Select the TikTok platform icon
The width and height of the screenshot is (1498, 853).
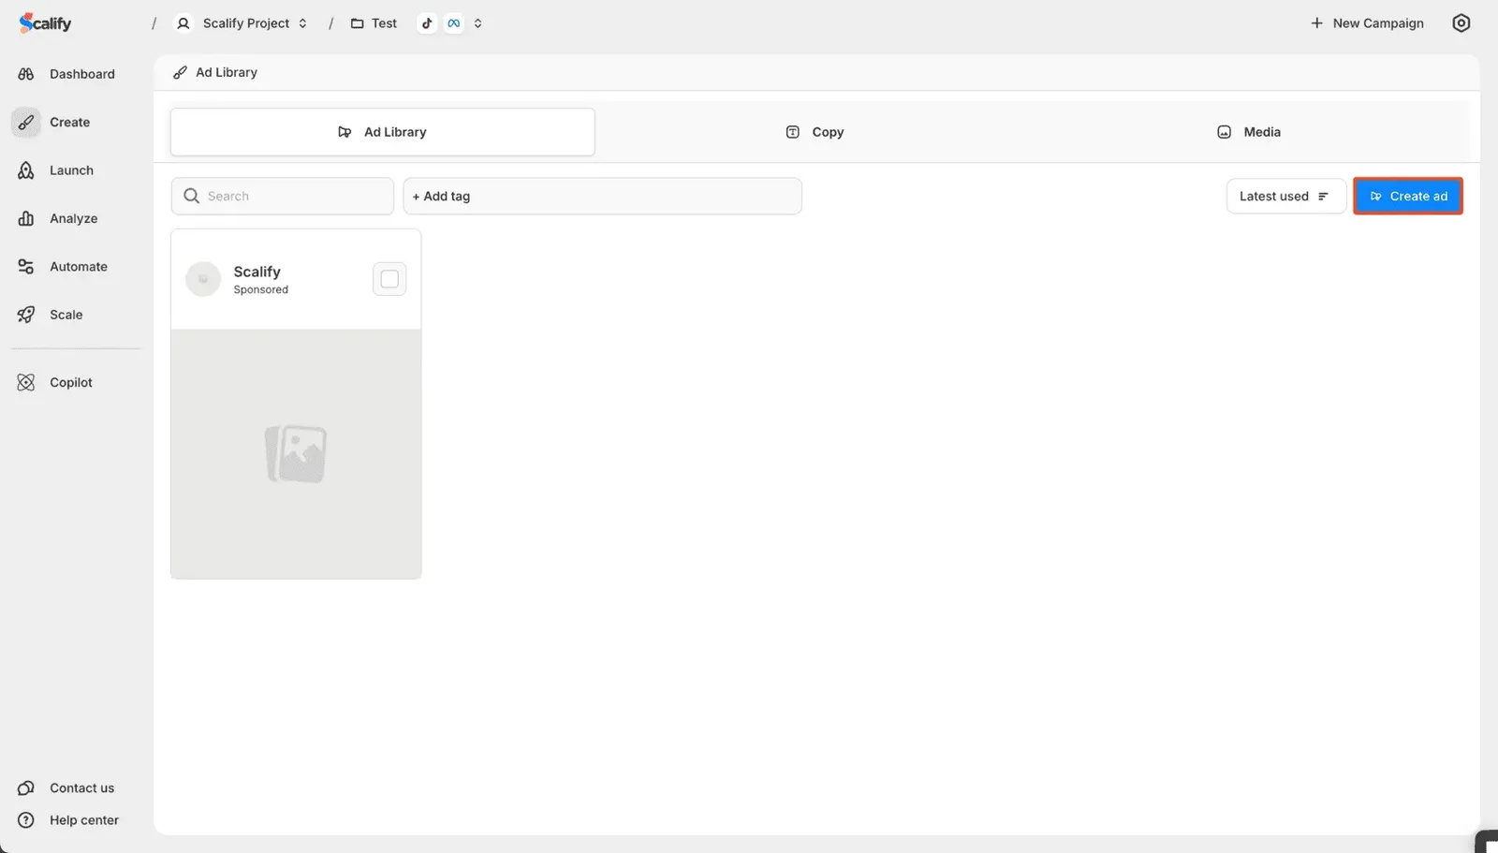427,22
